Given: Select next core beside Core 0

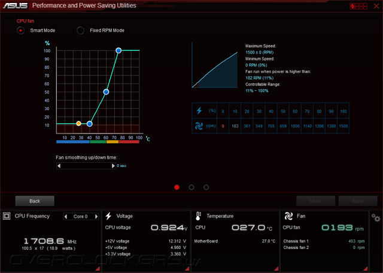Looking at the screenshot, I should pyautogui.click(x=96, y=216).
